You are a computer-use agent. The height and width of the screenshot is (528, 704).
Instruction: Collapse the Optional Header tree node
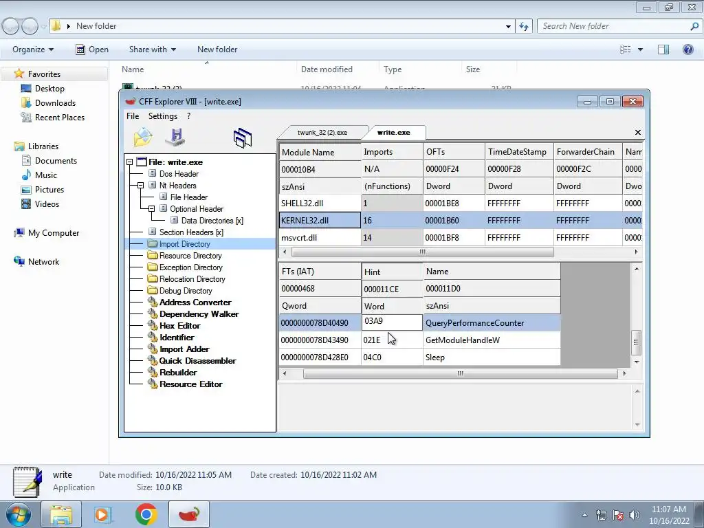[152, 208]
